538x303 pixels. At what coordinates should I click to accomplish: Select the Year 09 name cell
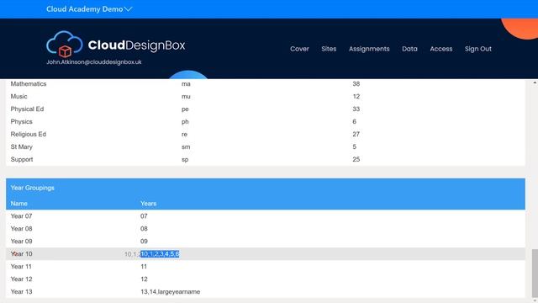pos(21,242)
